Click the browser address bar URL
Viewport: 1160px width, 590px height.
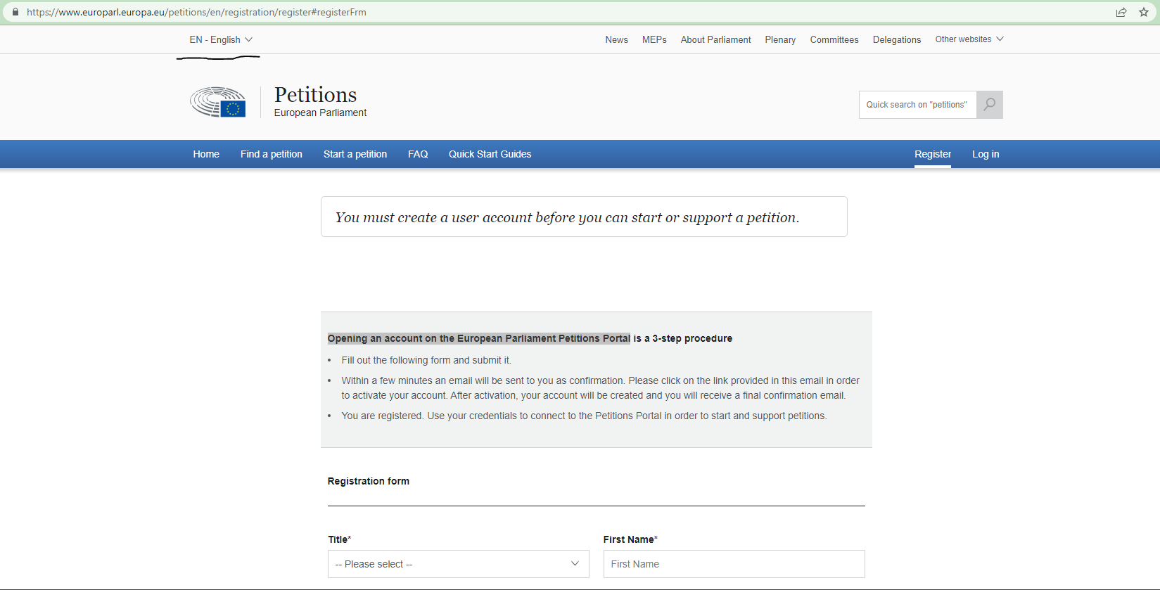coord(196,12)
